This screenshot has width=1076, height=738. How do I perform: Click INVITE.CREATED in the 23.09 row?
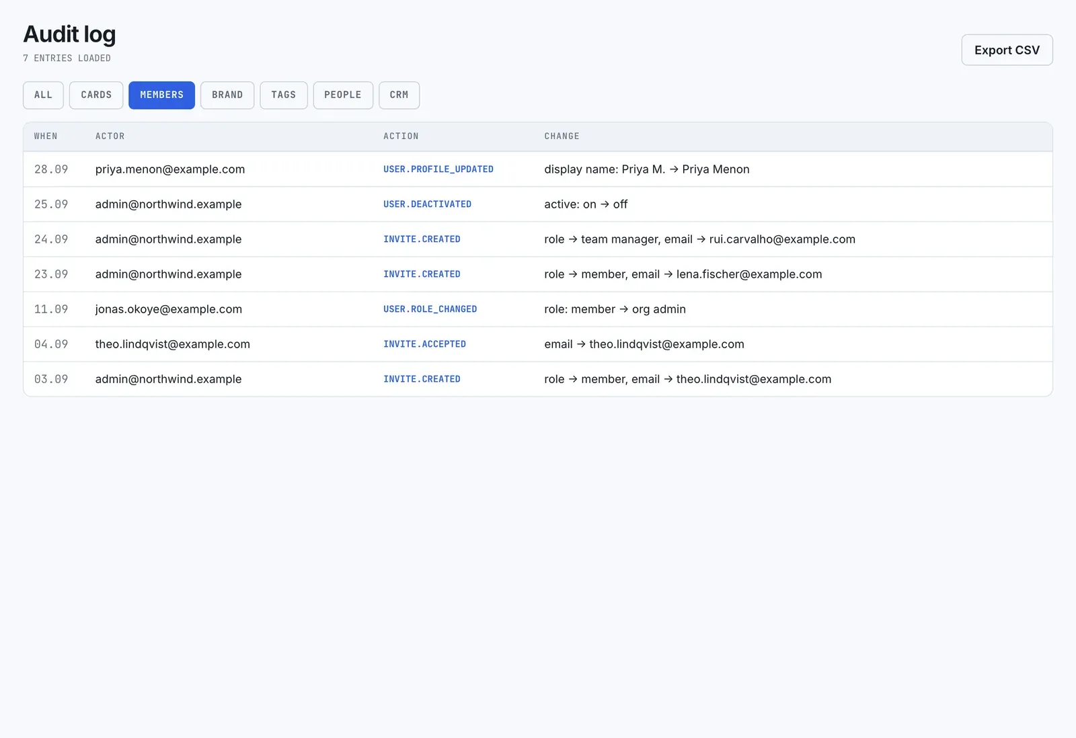point(422,274)
